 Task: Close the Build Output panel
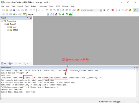pyautogui.click(x=137, y=67)
